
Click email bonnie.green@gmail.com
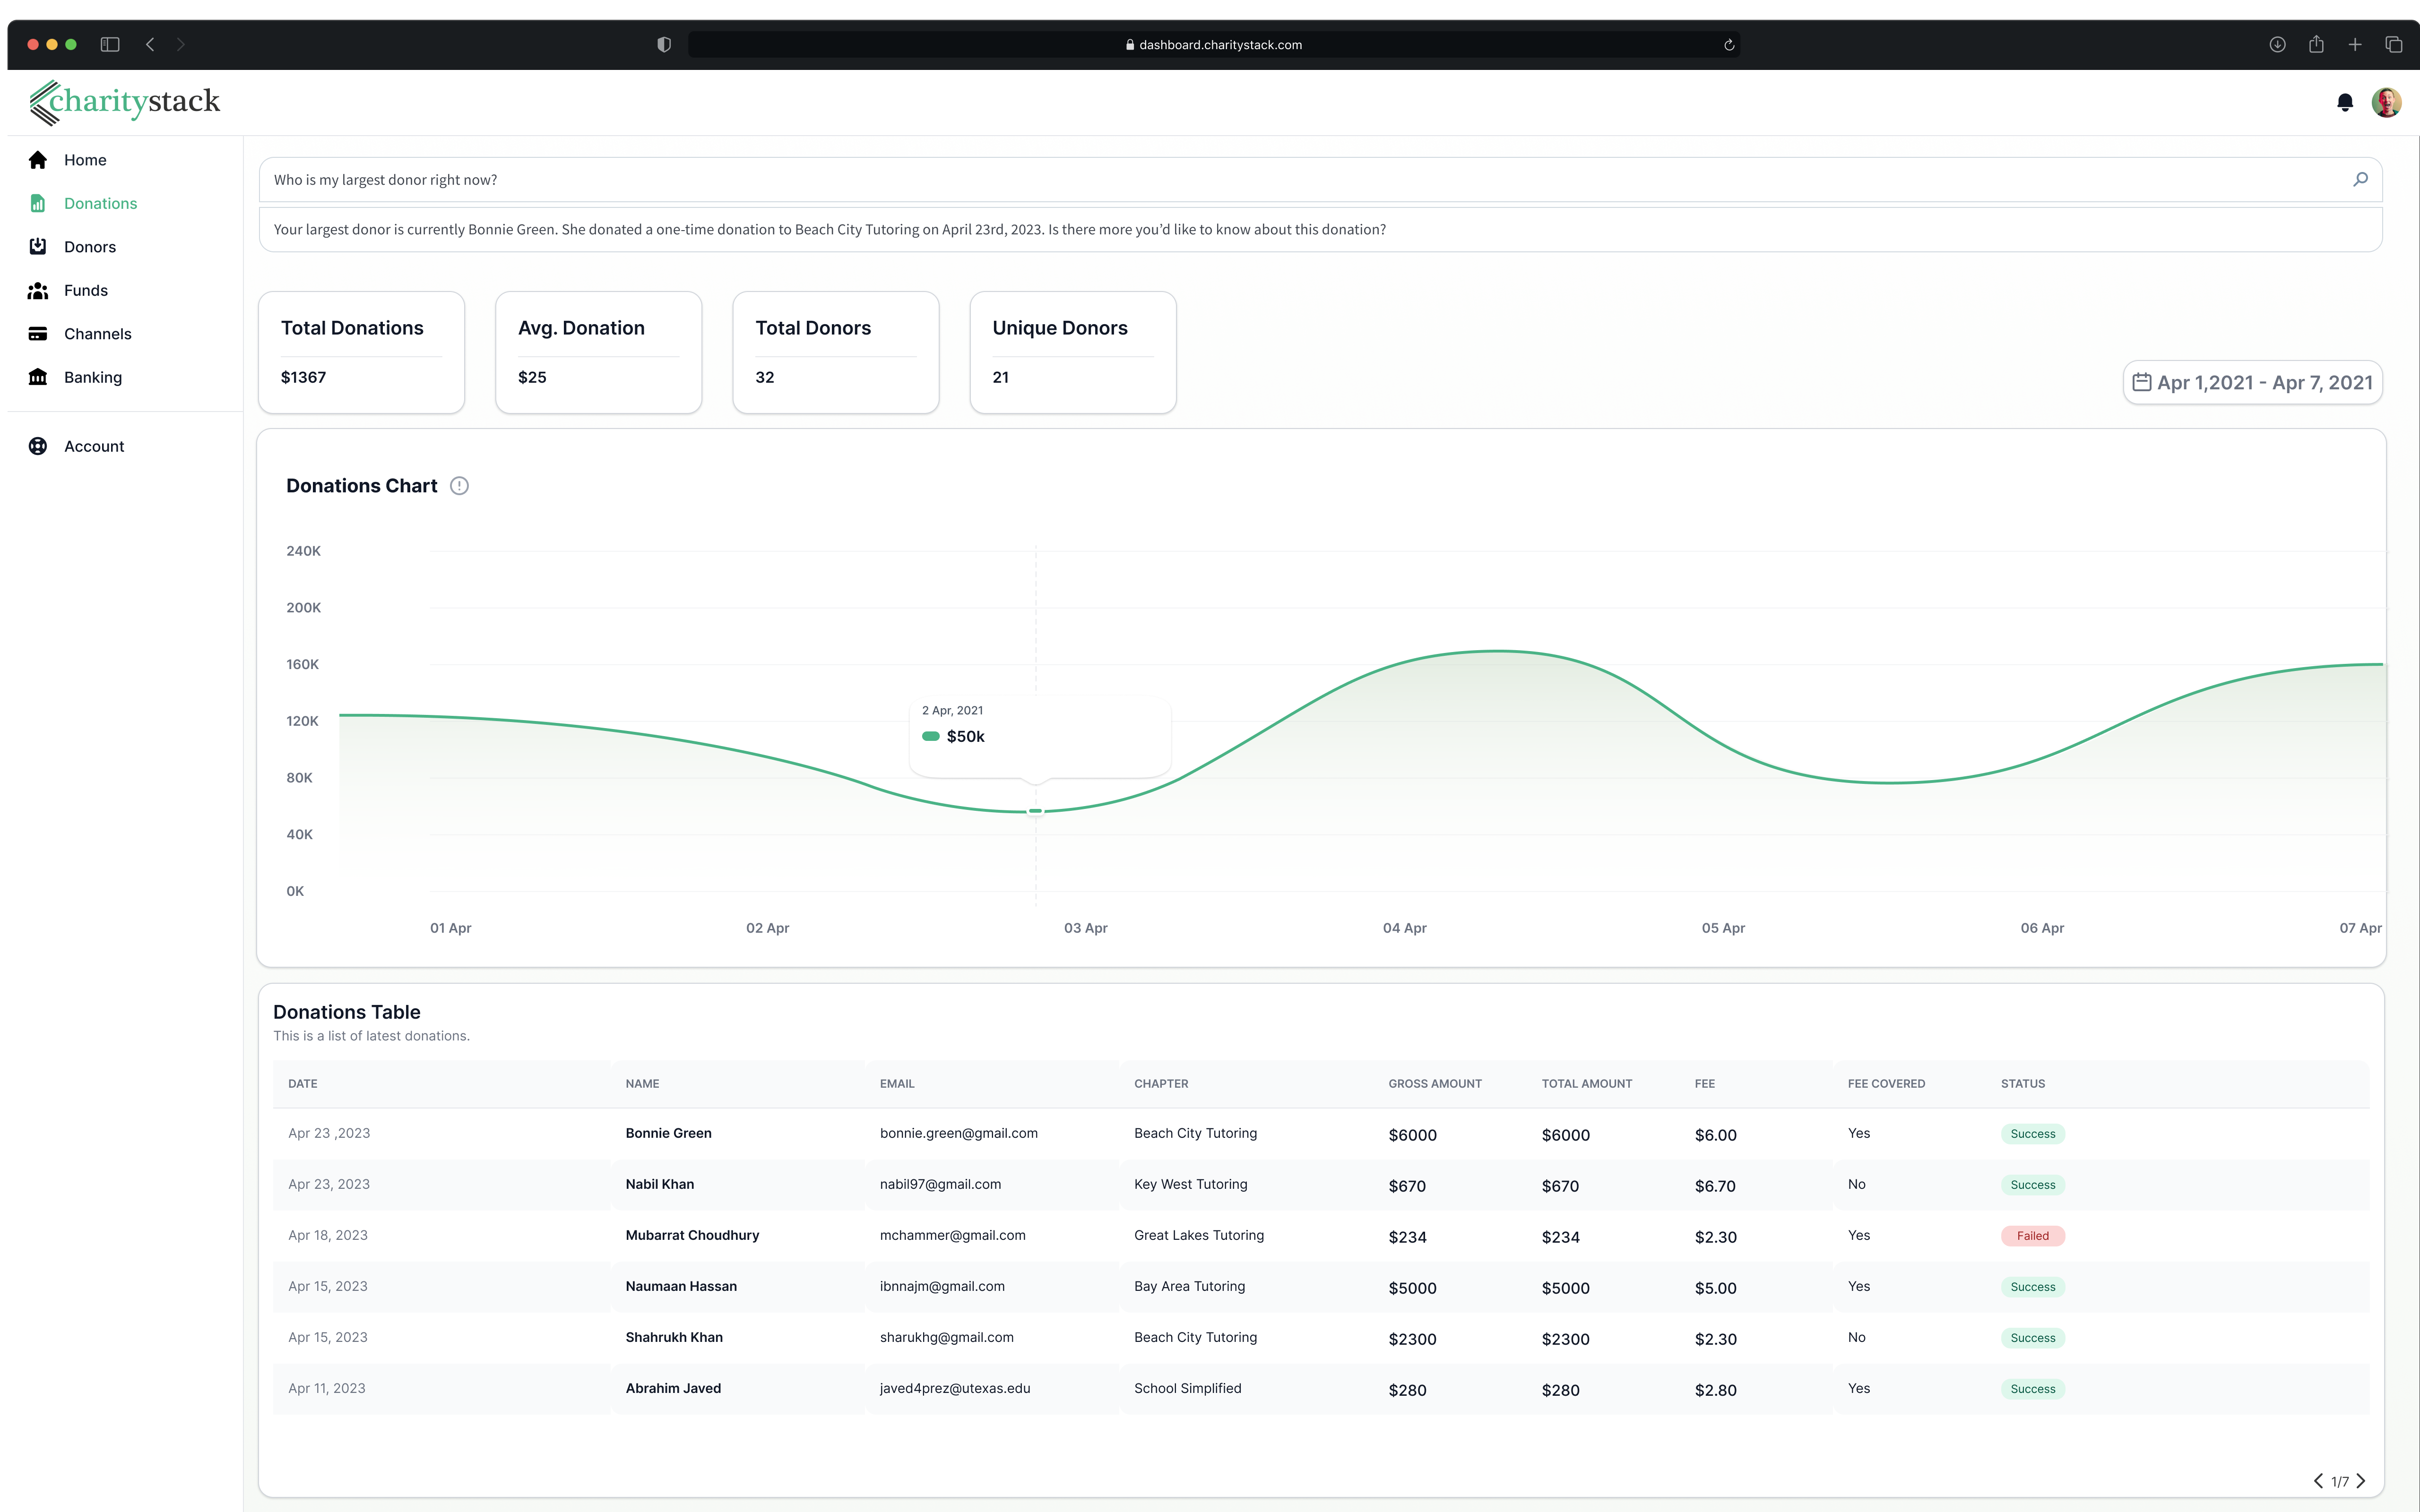[x=958, y=1133]
